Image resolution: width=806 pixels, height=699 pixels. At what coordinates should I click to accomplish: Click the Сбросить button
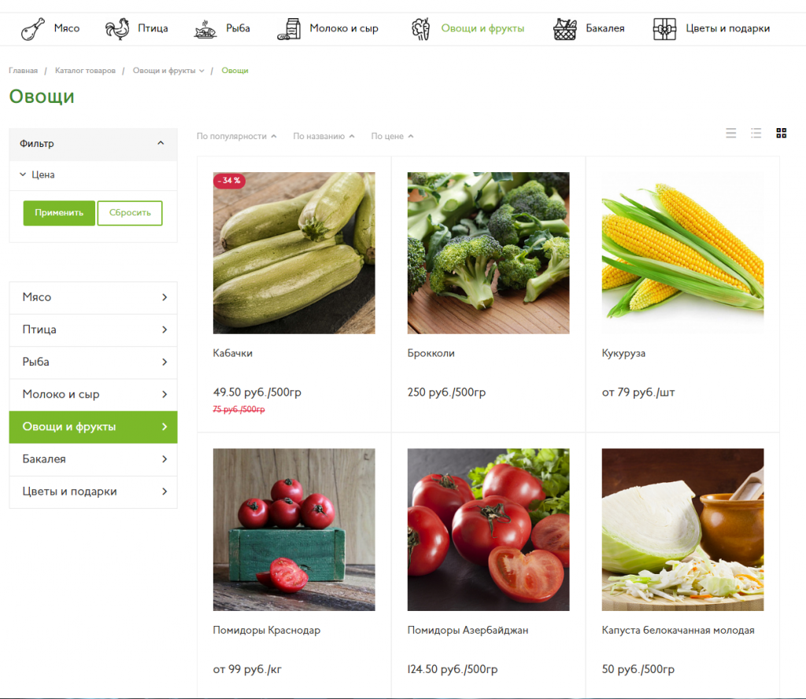(130, 212)
